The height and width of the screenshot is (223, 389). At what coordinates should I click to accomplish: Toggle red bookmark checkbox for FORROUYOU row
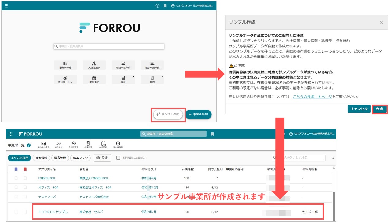pos(25,178)
